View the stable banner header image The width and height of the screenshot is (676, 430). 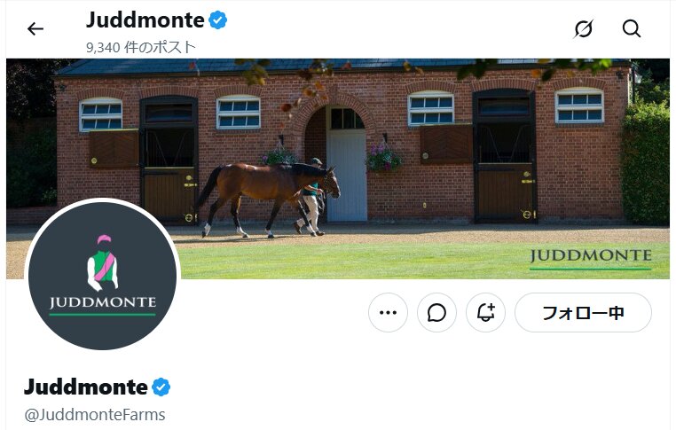(338, 169)
